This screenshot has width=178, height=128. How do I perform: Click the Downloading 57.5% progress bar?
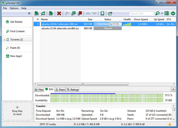(x=108, y=24)
